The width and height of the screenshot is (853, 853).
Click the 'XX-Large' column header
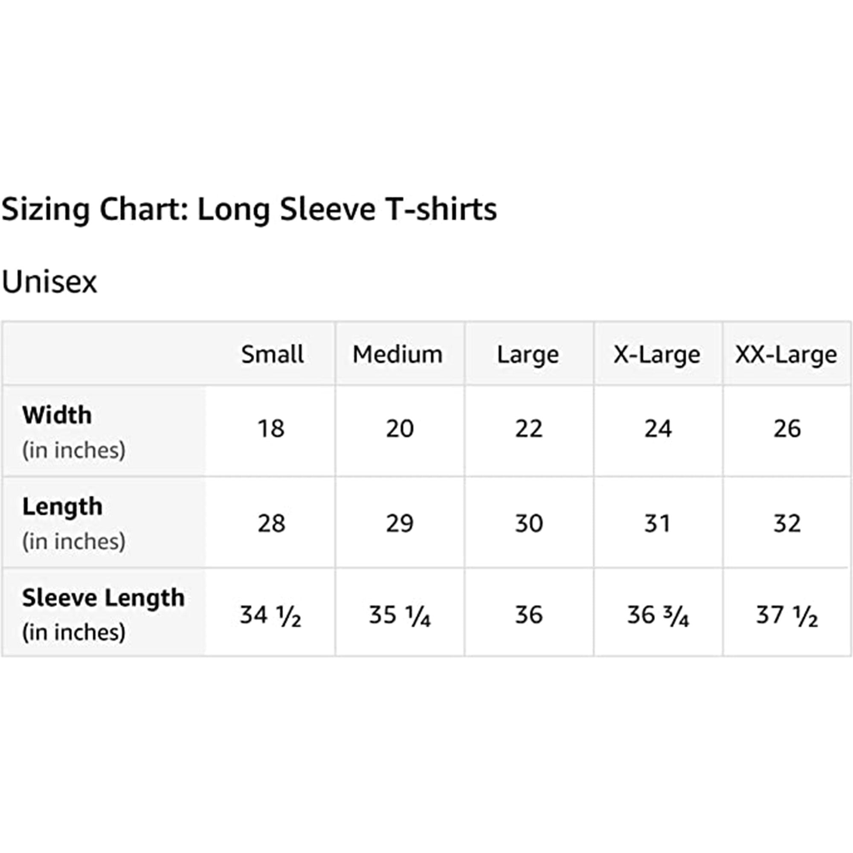click(x=786, y=355)
